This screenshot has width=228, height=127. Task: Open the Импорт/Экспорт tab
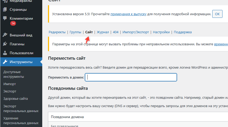point(136,32)
